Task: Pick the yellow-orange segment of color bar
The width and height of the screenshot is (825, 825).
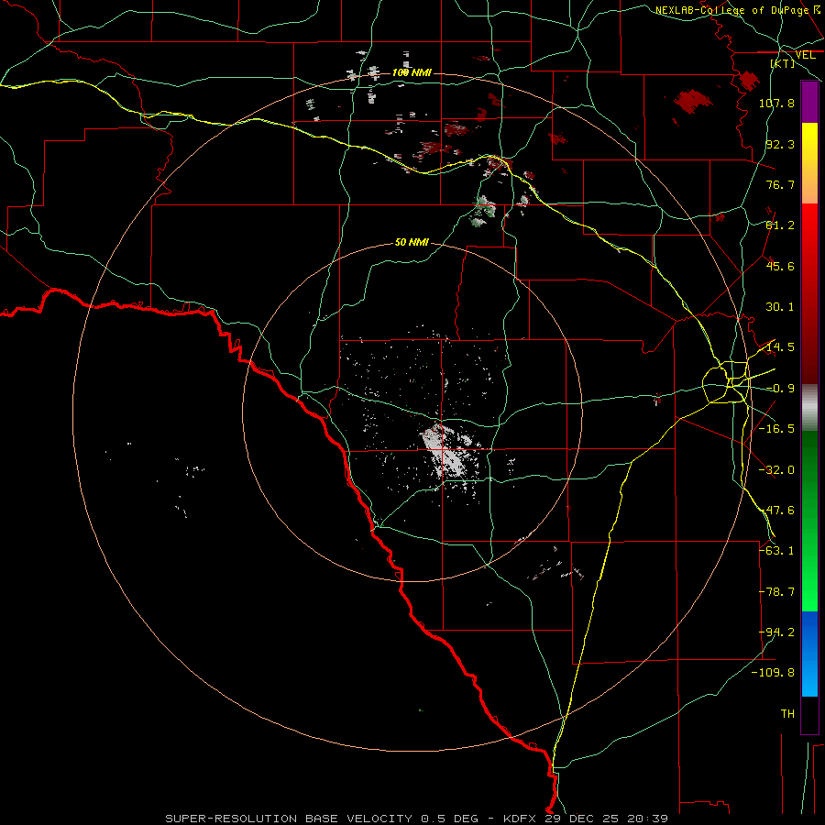Action: [x=809, y=163]
